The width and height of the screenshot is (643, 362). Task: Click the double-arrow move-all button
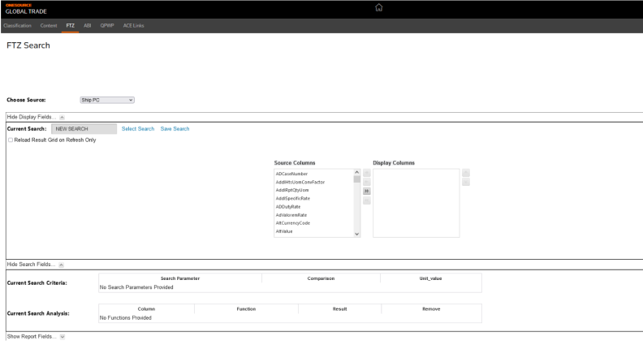coord(366,192)
